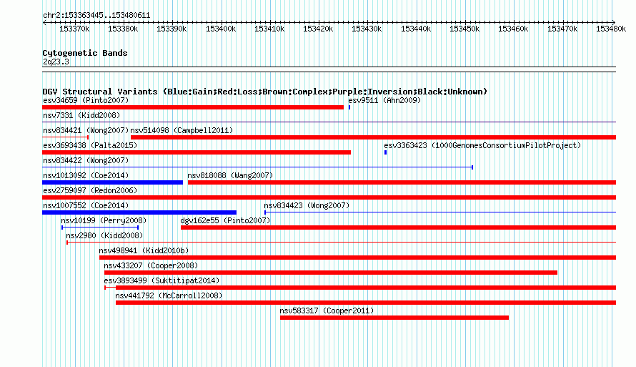The image size is (636, 367).
Task: Open the nsv441792 (McCarroll2008) label
Action: (x=169, y=295)
